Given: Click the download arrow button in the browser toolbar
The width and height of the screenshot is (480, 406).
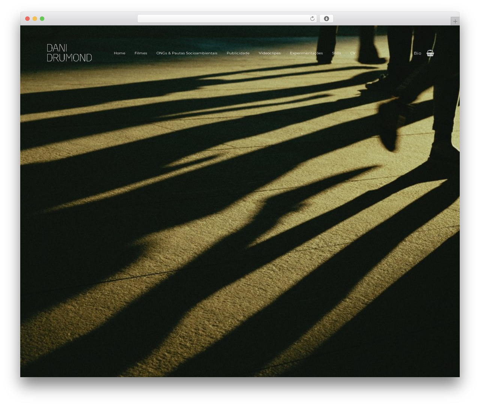Looking at the screenshot, I should point(326,19).
